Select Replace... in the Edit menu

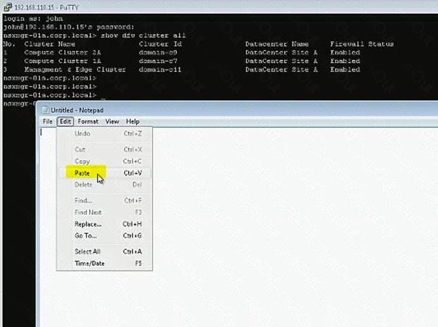click(88, 224)
